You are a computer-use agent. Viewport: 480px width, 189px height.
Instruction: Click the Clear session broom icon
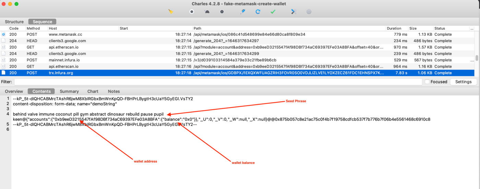pyautogui.click(x=171, y=11)
